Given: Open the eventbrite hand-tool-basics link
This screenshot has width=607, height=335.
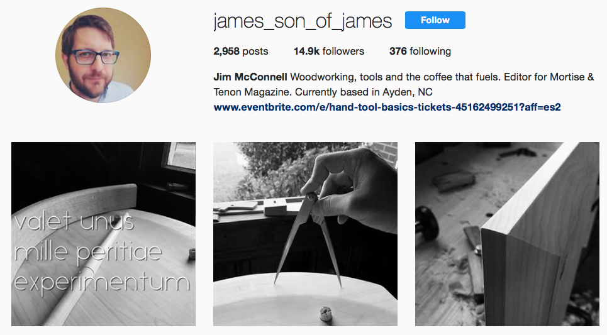Looking at the screenshot, I should [x=387, y=107].
